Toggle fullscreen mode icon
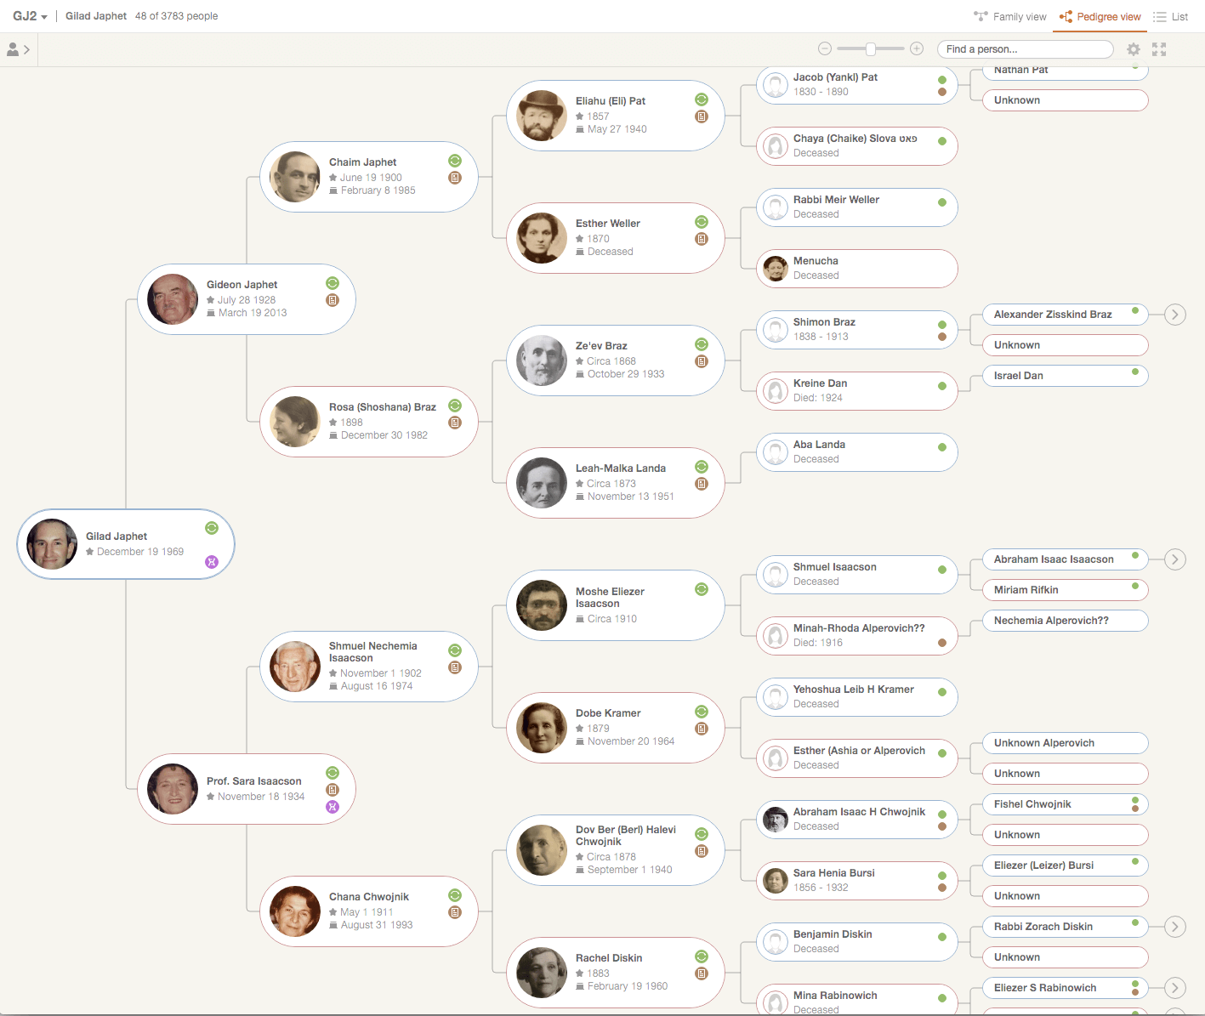Screen dimensions: 1205x1016 click(1159, 49)
